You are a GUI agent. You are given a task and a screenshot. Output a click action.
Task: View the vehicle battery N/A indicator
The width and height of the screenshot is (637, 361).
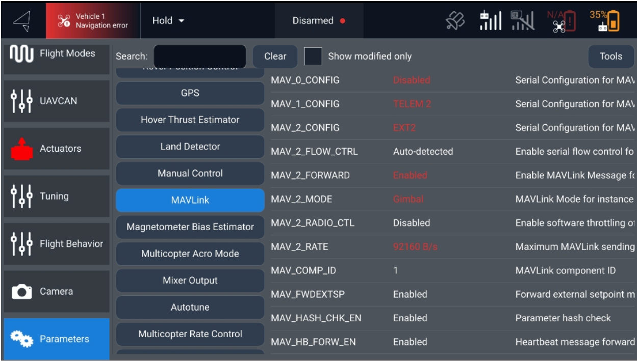(x=561, y=21)
